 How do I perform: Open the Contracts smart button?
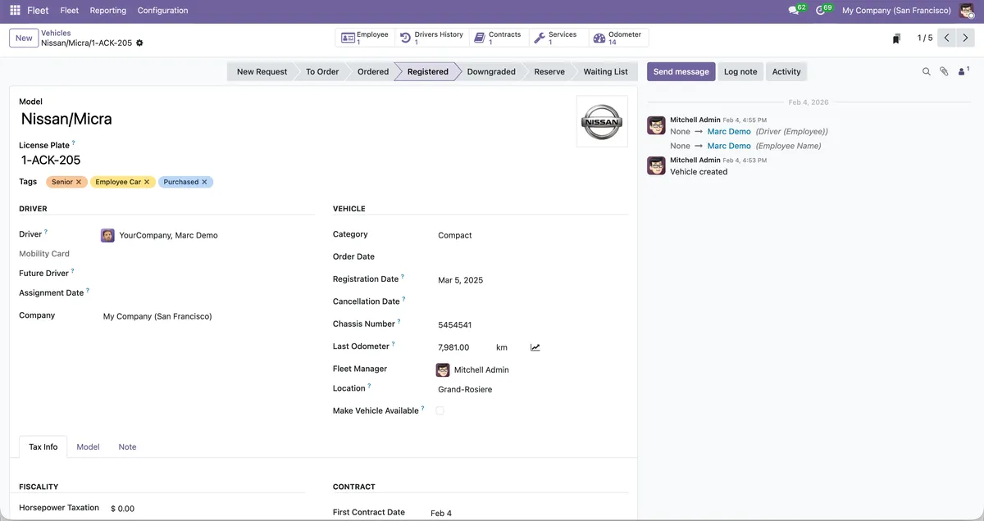click(498, 38)
